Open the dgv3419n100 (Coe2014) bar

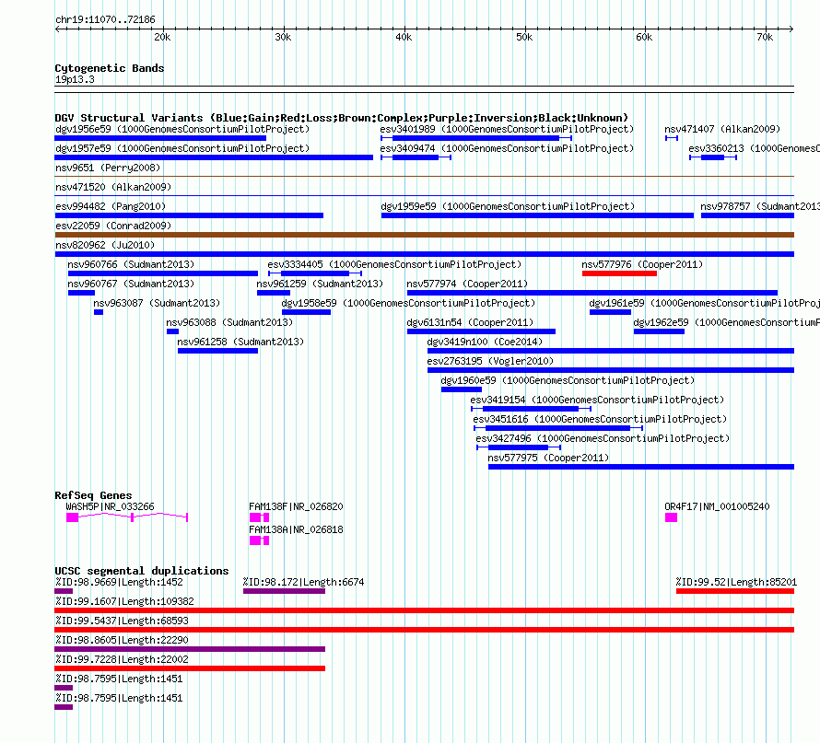[611, 351]
